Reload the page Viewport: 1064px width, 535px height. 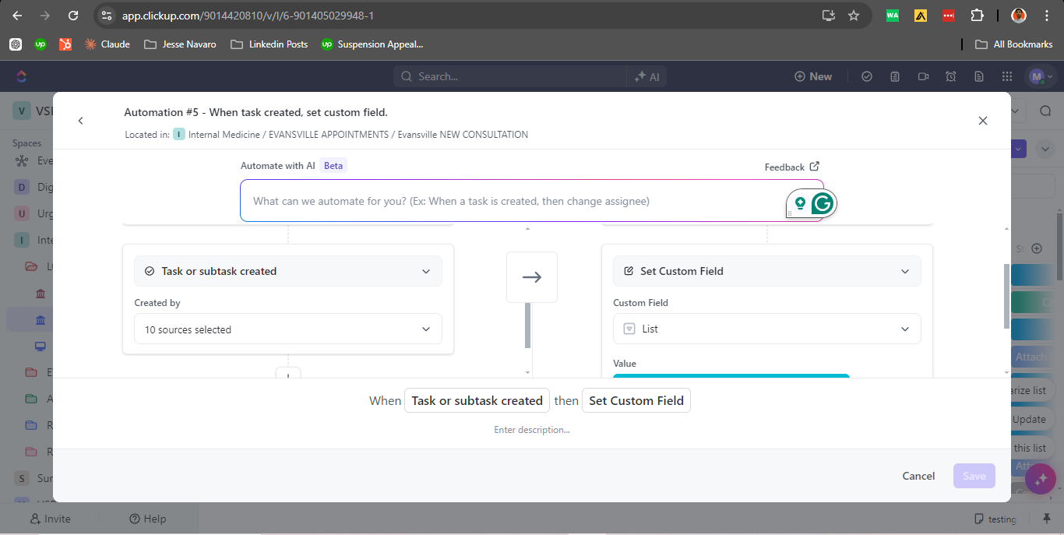click(73, 16)
